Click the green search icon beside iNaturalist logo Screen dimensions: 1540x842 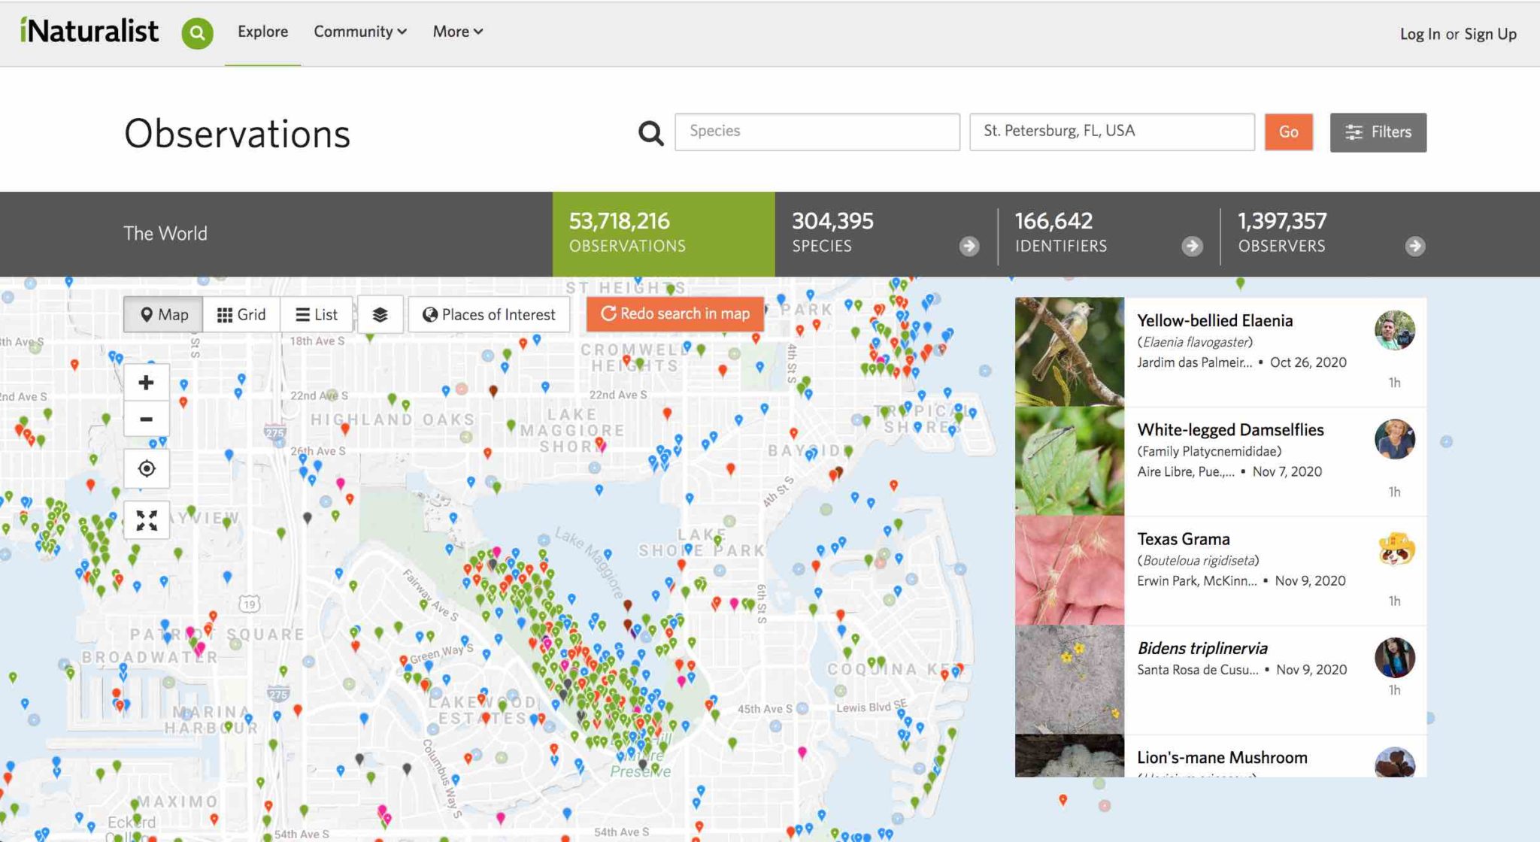pyautogui.click(x=198, y=33)
